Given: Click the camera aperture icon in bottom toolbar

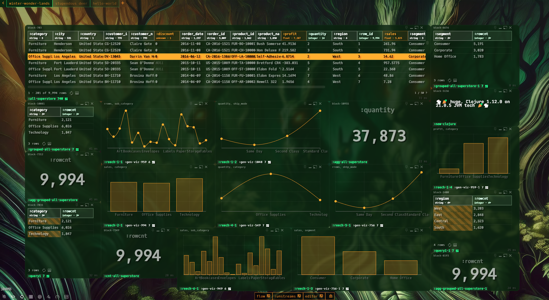Looking at the screenshot, I should (x=40, y=297).
